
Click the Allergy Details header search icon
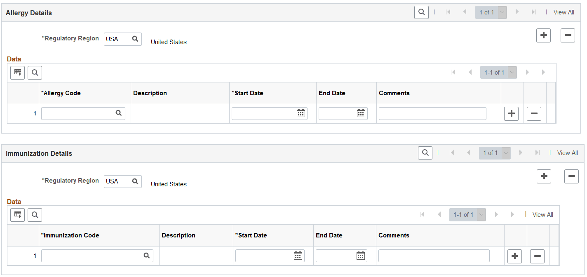pos(421,12)
